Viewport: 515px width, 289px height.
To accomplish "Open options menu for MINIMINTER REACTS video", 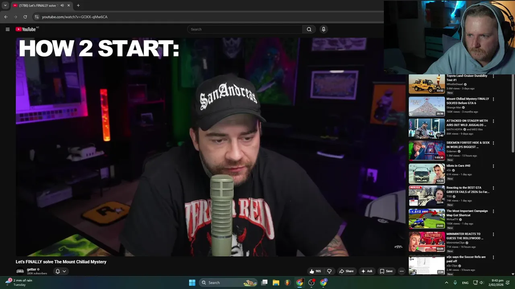I will tap(493, 234).
